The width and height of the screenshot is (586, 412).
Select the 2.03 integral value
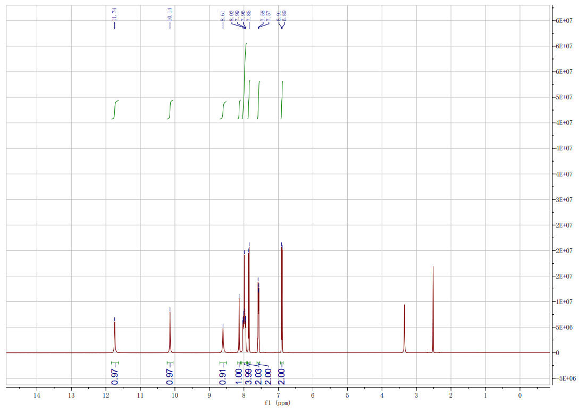click(258, 377)
